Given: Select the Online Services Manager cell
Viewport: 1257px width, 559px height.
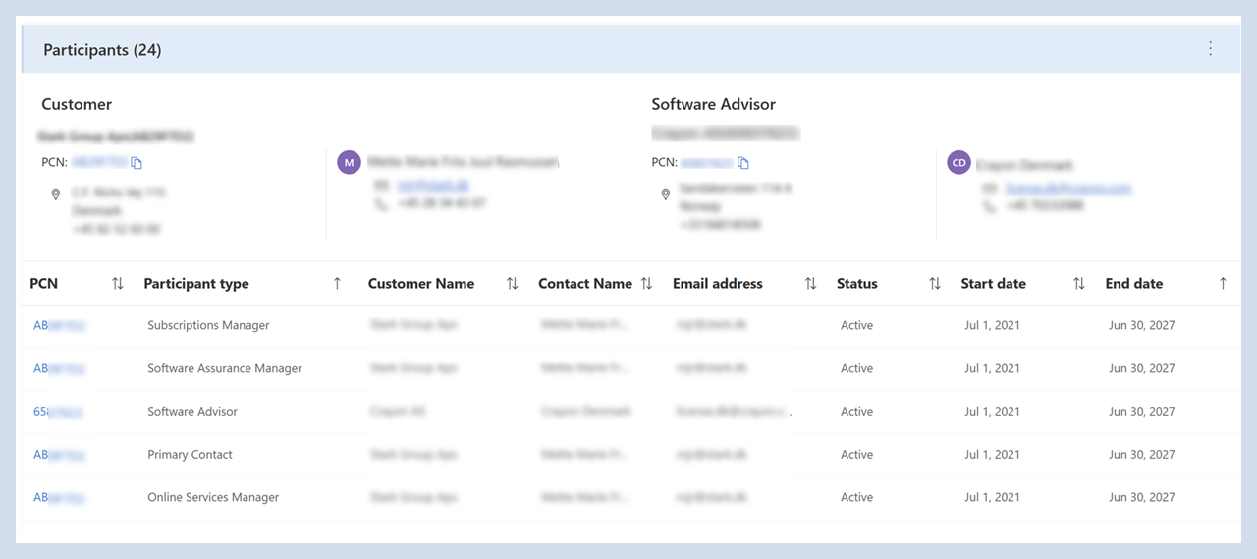Looking at the screenshot, I should coord(213,498).
